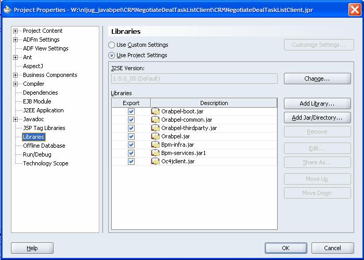
Task: Disable Export for Oc4jclient.jar
Action: click(x=131, y=161)
